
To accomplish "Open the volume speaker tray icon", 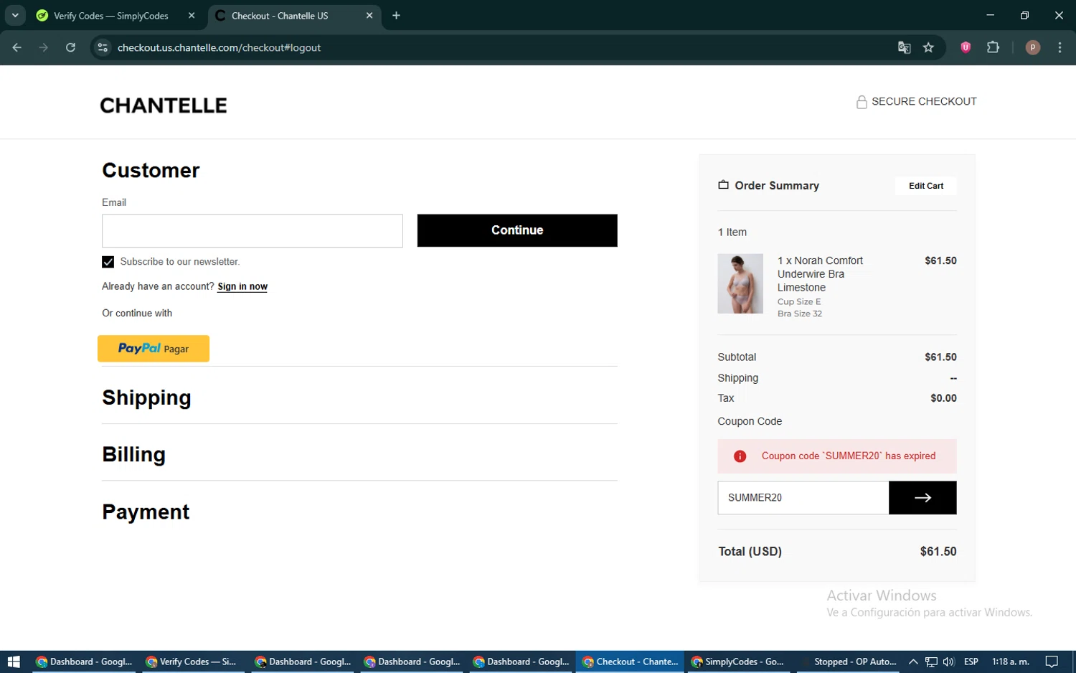I will tap(949, 662).
